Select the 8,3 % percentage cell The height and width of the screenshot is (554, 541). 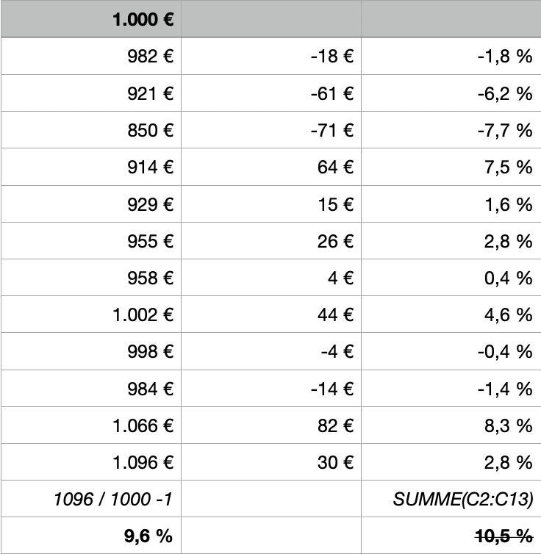(x=508, y=425)
